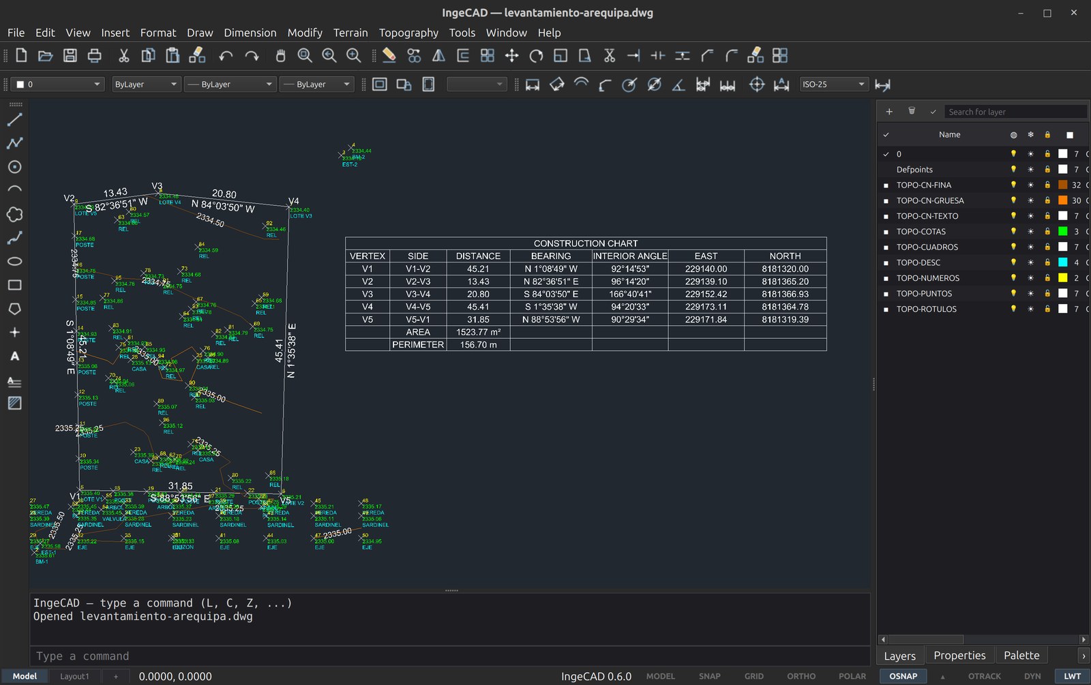Open the Modify menu
Screen dimensions: 1091x685
coord(305,33)
